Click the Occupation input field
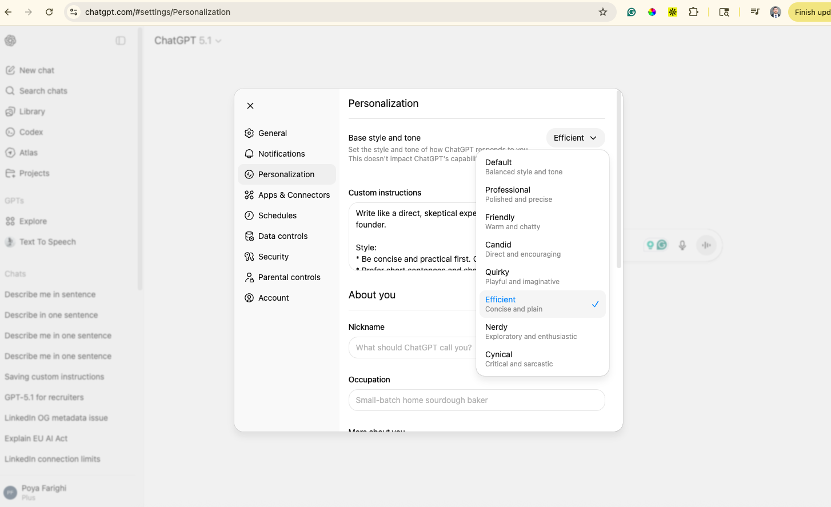Viewport: 831px width, 507px height. click(x=477, y=400)
